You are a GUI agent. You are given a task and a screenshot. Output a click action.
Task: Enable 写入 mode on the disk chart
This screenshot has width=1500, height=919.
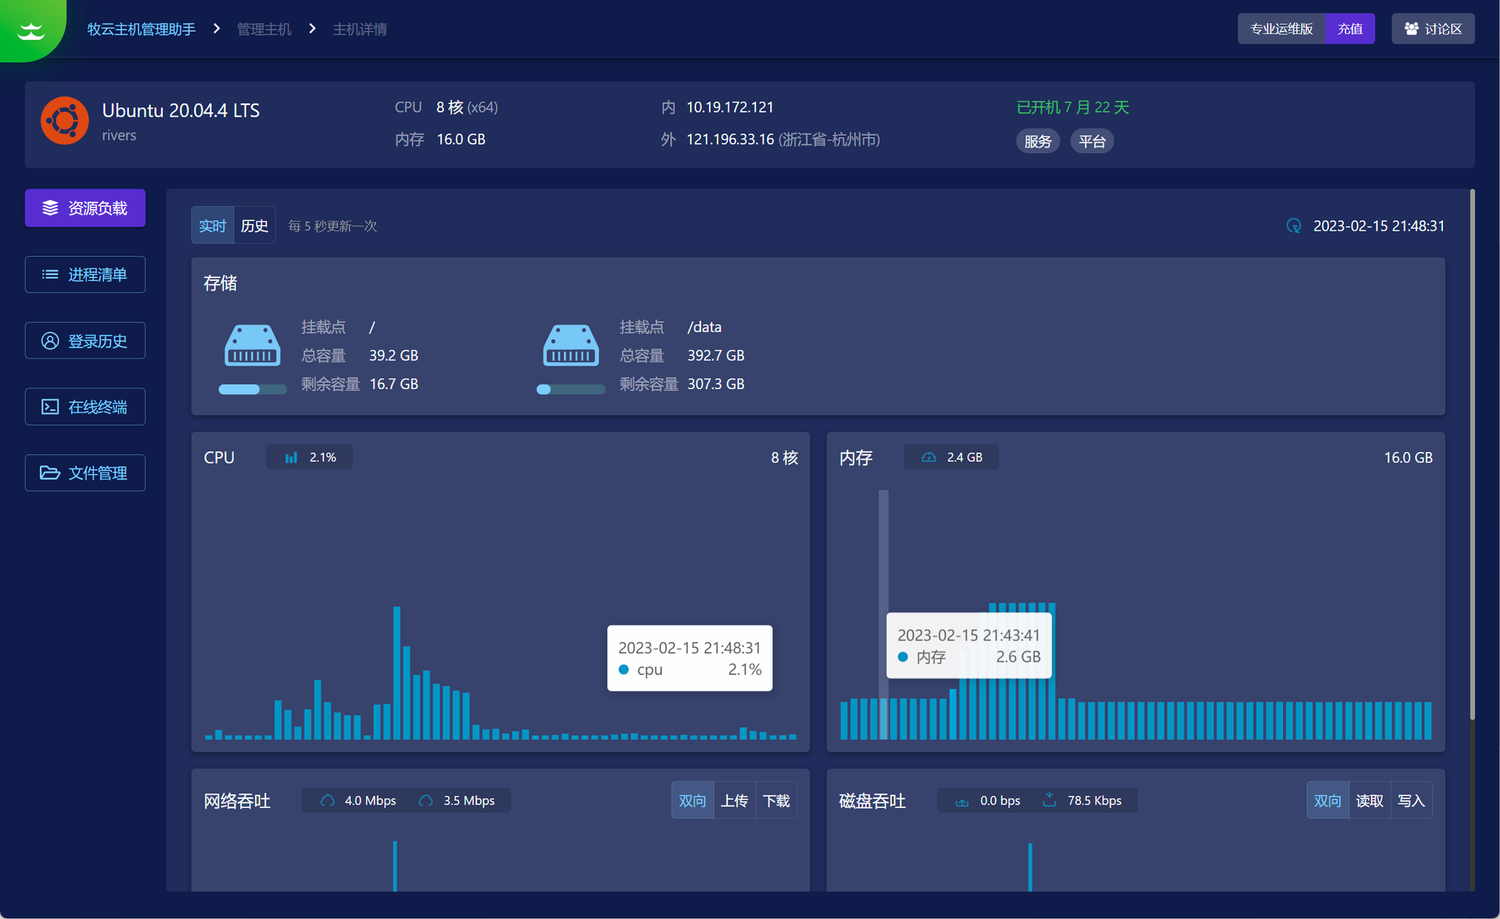coord(1411,800)
